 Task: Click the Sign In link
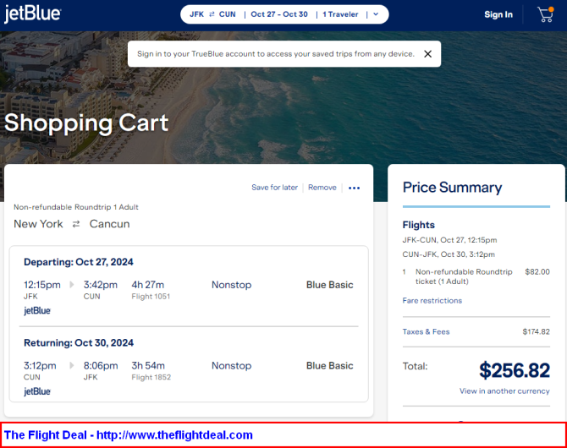click(498, 14)
